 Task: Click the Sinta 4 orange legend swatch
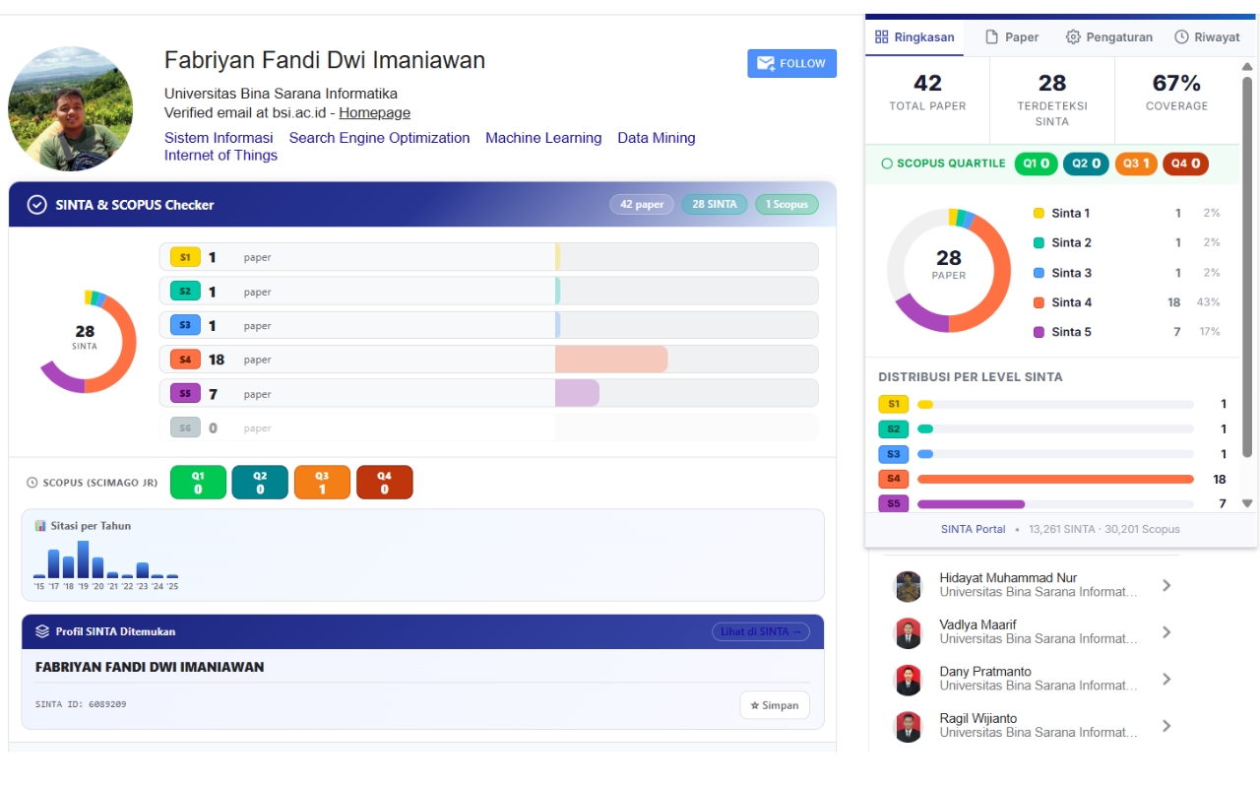coord(1039,302)
